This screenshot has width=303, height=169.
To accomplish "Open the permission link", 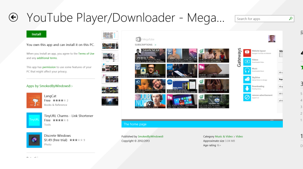I will click(x=49, y=67).
